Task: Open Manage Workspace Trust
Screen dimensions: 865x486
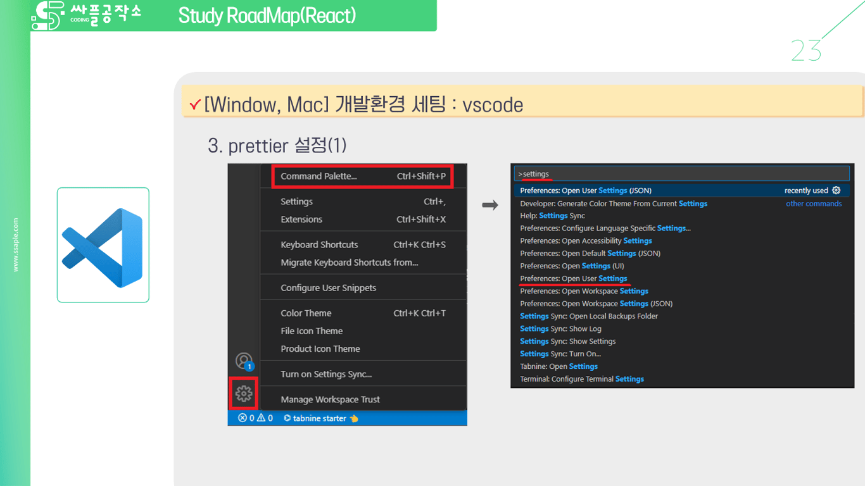Action: pyautogui.click(x=363, y=399)
